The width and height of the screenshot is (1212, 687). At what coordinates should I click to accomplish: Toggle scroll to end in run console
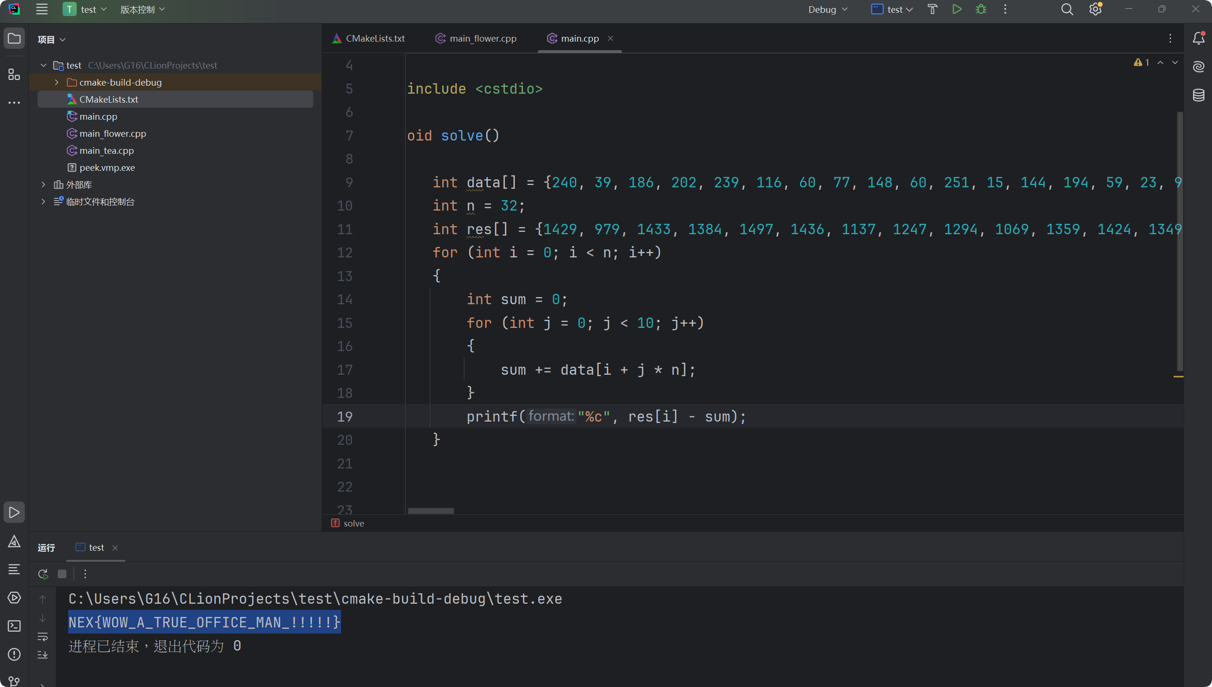pos(43,655)
